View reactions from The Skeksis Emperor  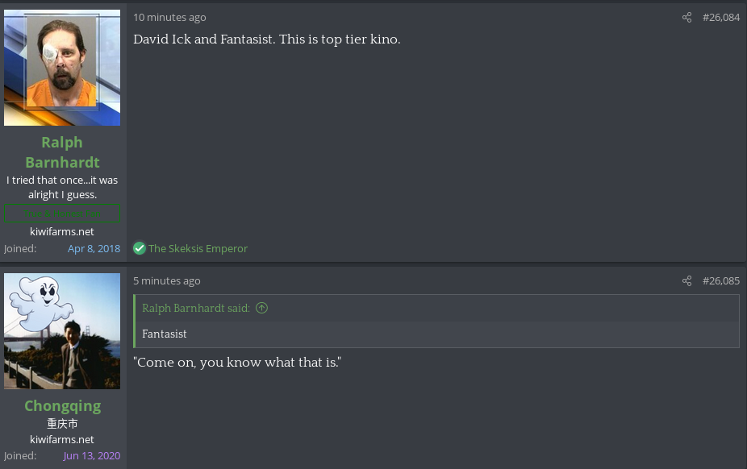[198, 248]
